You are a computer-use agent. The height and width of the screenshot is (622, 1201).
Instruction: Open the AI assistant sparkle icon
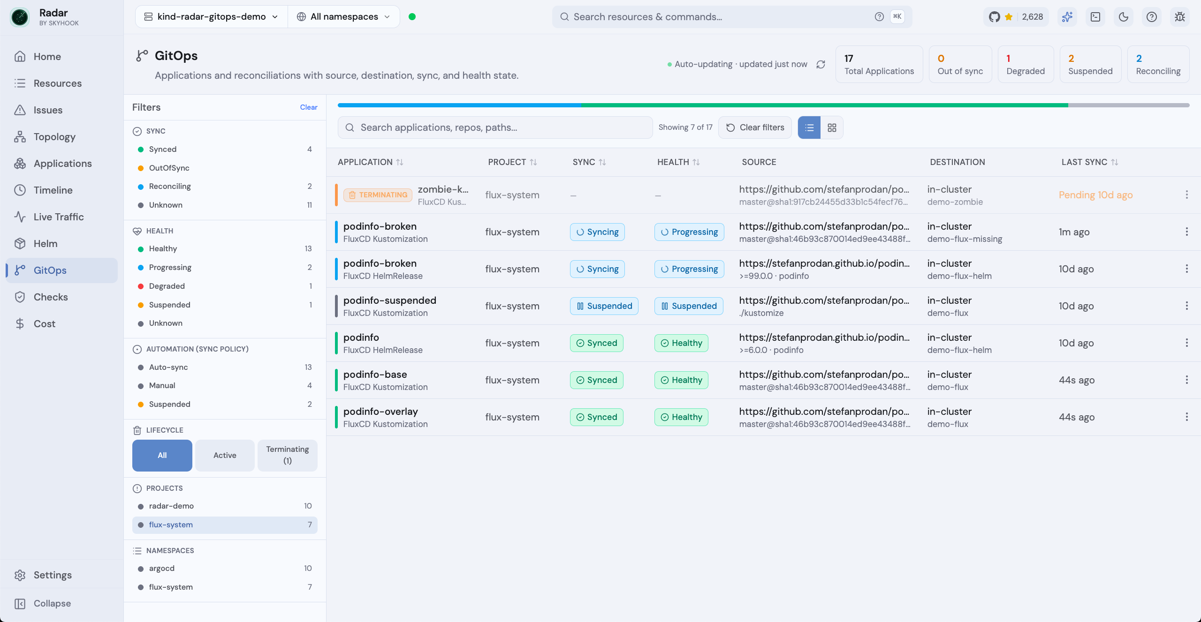pyautogui.click(x=1067, y=17)
